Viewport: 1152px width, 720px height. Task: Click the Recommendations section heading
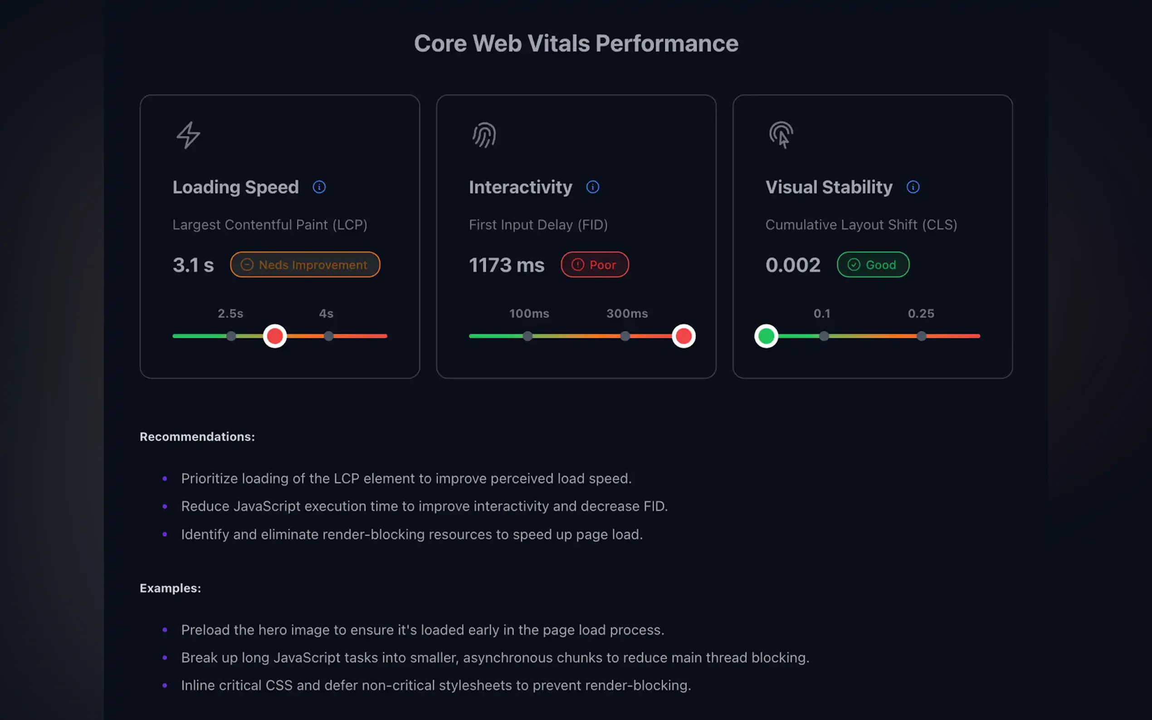coord(197,437)
